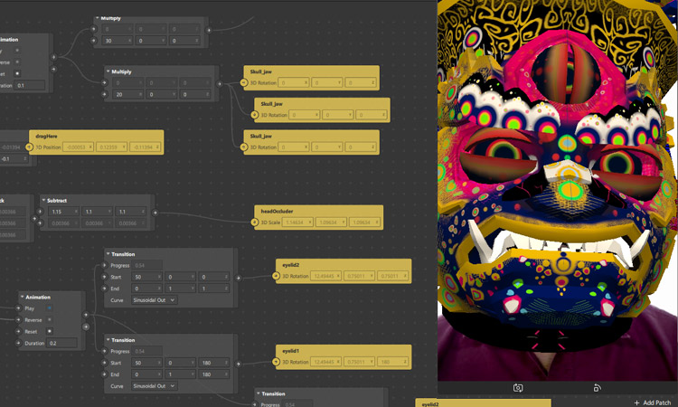The height and width of the screenshot is (407, 678).
Task: Click the eyelid1 node title
Action: tap(290, 351)
